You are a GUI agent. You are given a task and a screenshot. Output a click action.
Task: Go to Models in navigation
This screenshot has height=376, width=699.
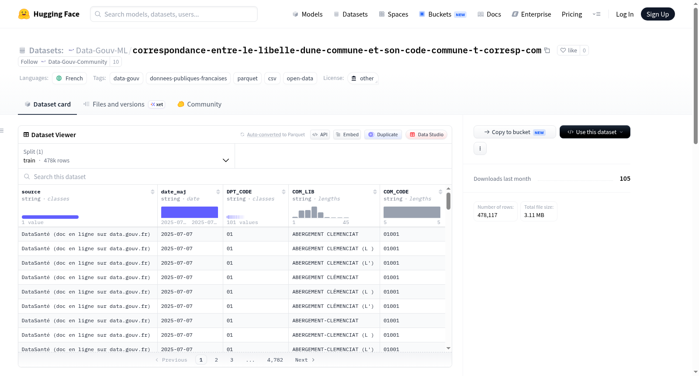click(308, 14)
